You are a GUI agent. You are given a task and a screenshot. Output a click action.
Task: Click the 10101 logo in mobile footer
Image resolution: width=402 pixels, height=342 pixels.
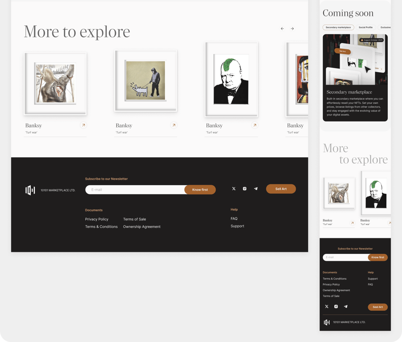327,322
